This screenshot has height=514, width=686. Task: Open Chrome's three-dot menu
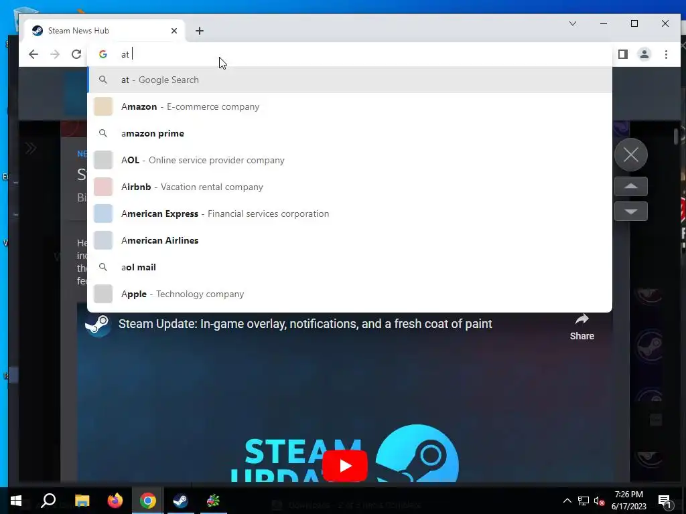666,54
